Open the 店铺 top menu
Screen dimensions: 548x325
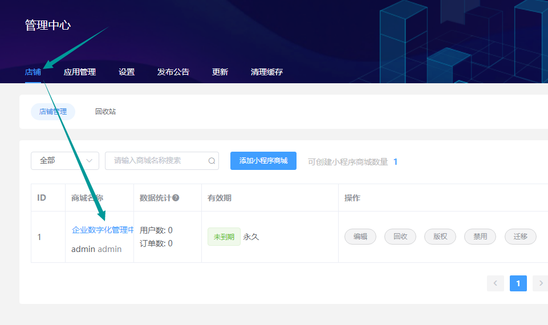pyautogui.click(x=33, y=72)
